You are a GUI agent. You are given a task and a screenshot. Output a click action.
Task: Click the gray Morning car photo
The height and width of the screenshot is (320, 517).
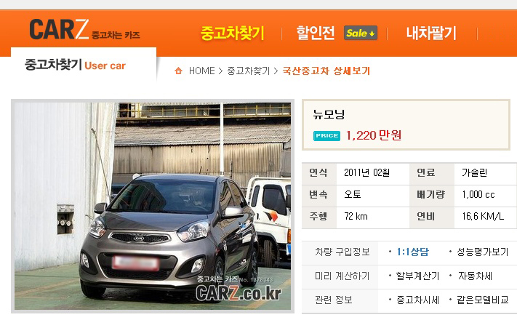pos(153,207)
